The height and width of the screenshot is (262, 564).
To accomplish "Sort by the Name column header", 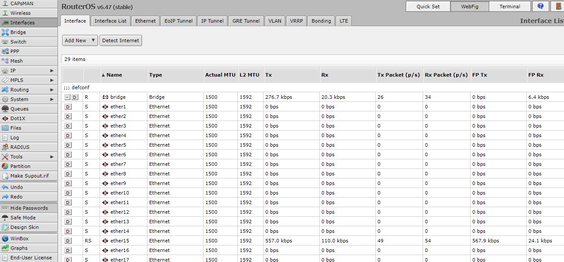I will (x=114, y=75).
